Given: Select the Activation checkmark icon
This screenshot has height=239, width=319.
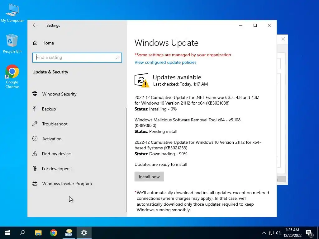Looking at the screenshot, I should 35,138.
